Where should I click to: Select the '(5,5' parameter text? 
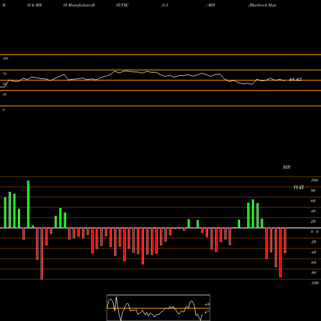(165, 5)
